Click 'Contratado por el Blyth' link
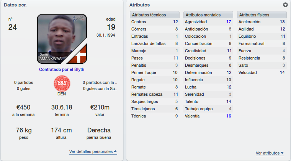This screenshot has height=161, width=291. click(x=62, y=69)
